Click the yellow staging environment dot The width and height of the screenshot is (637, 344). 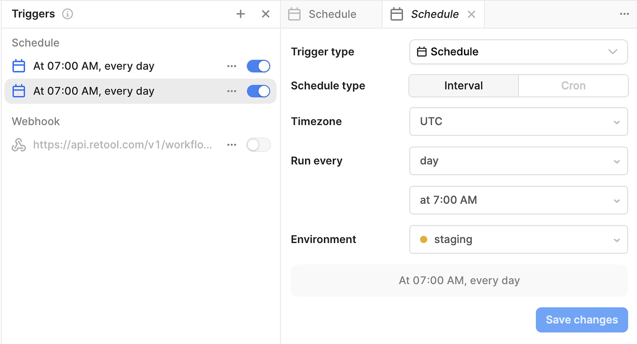point(423,239)
